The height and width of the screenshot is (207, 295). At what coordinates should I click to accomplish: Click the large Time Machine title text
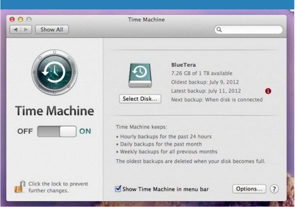pyautogui.click(x=55, y=111)
